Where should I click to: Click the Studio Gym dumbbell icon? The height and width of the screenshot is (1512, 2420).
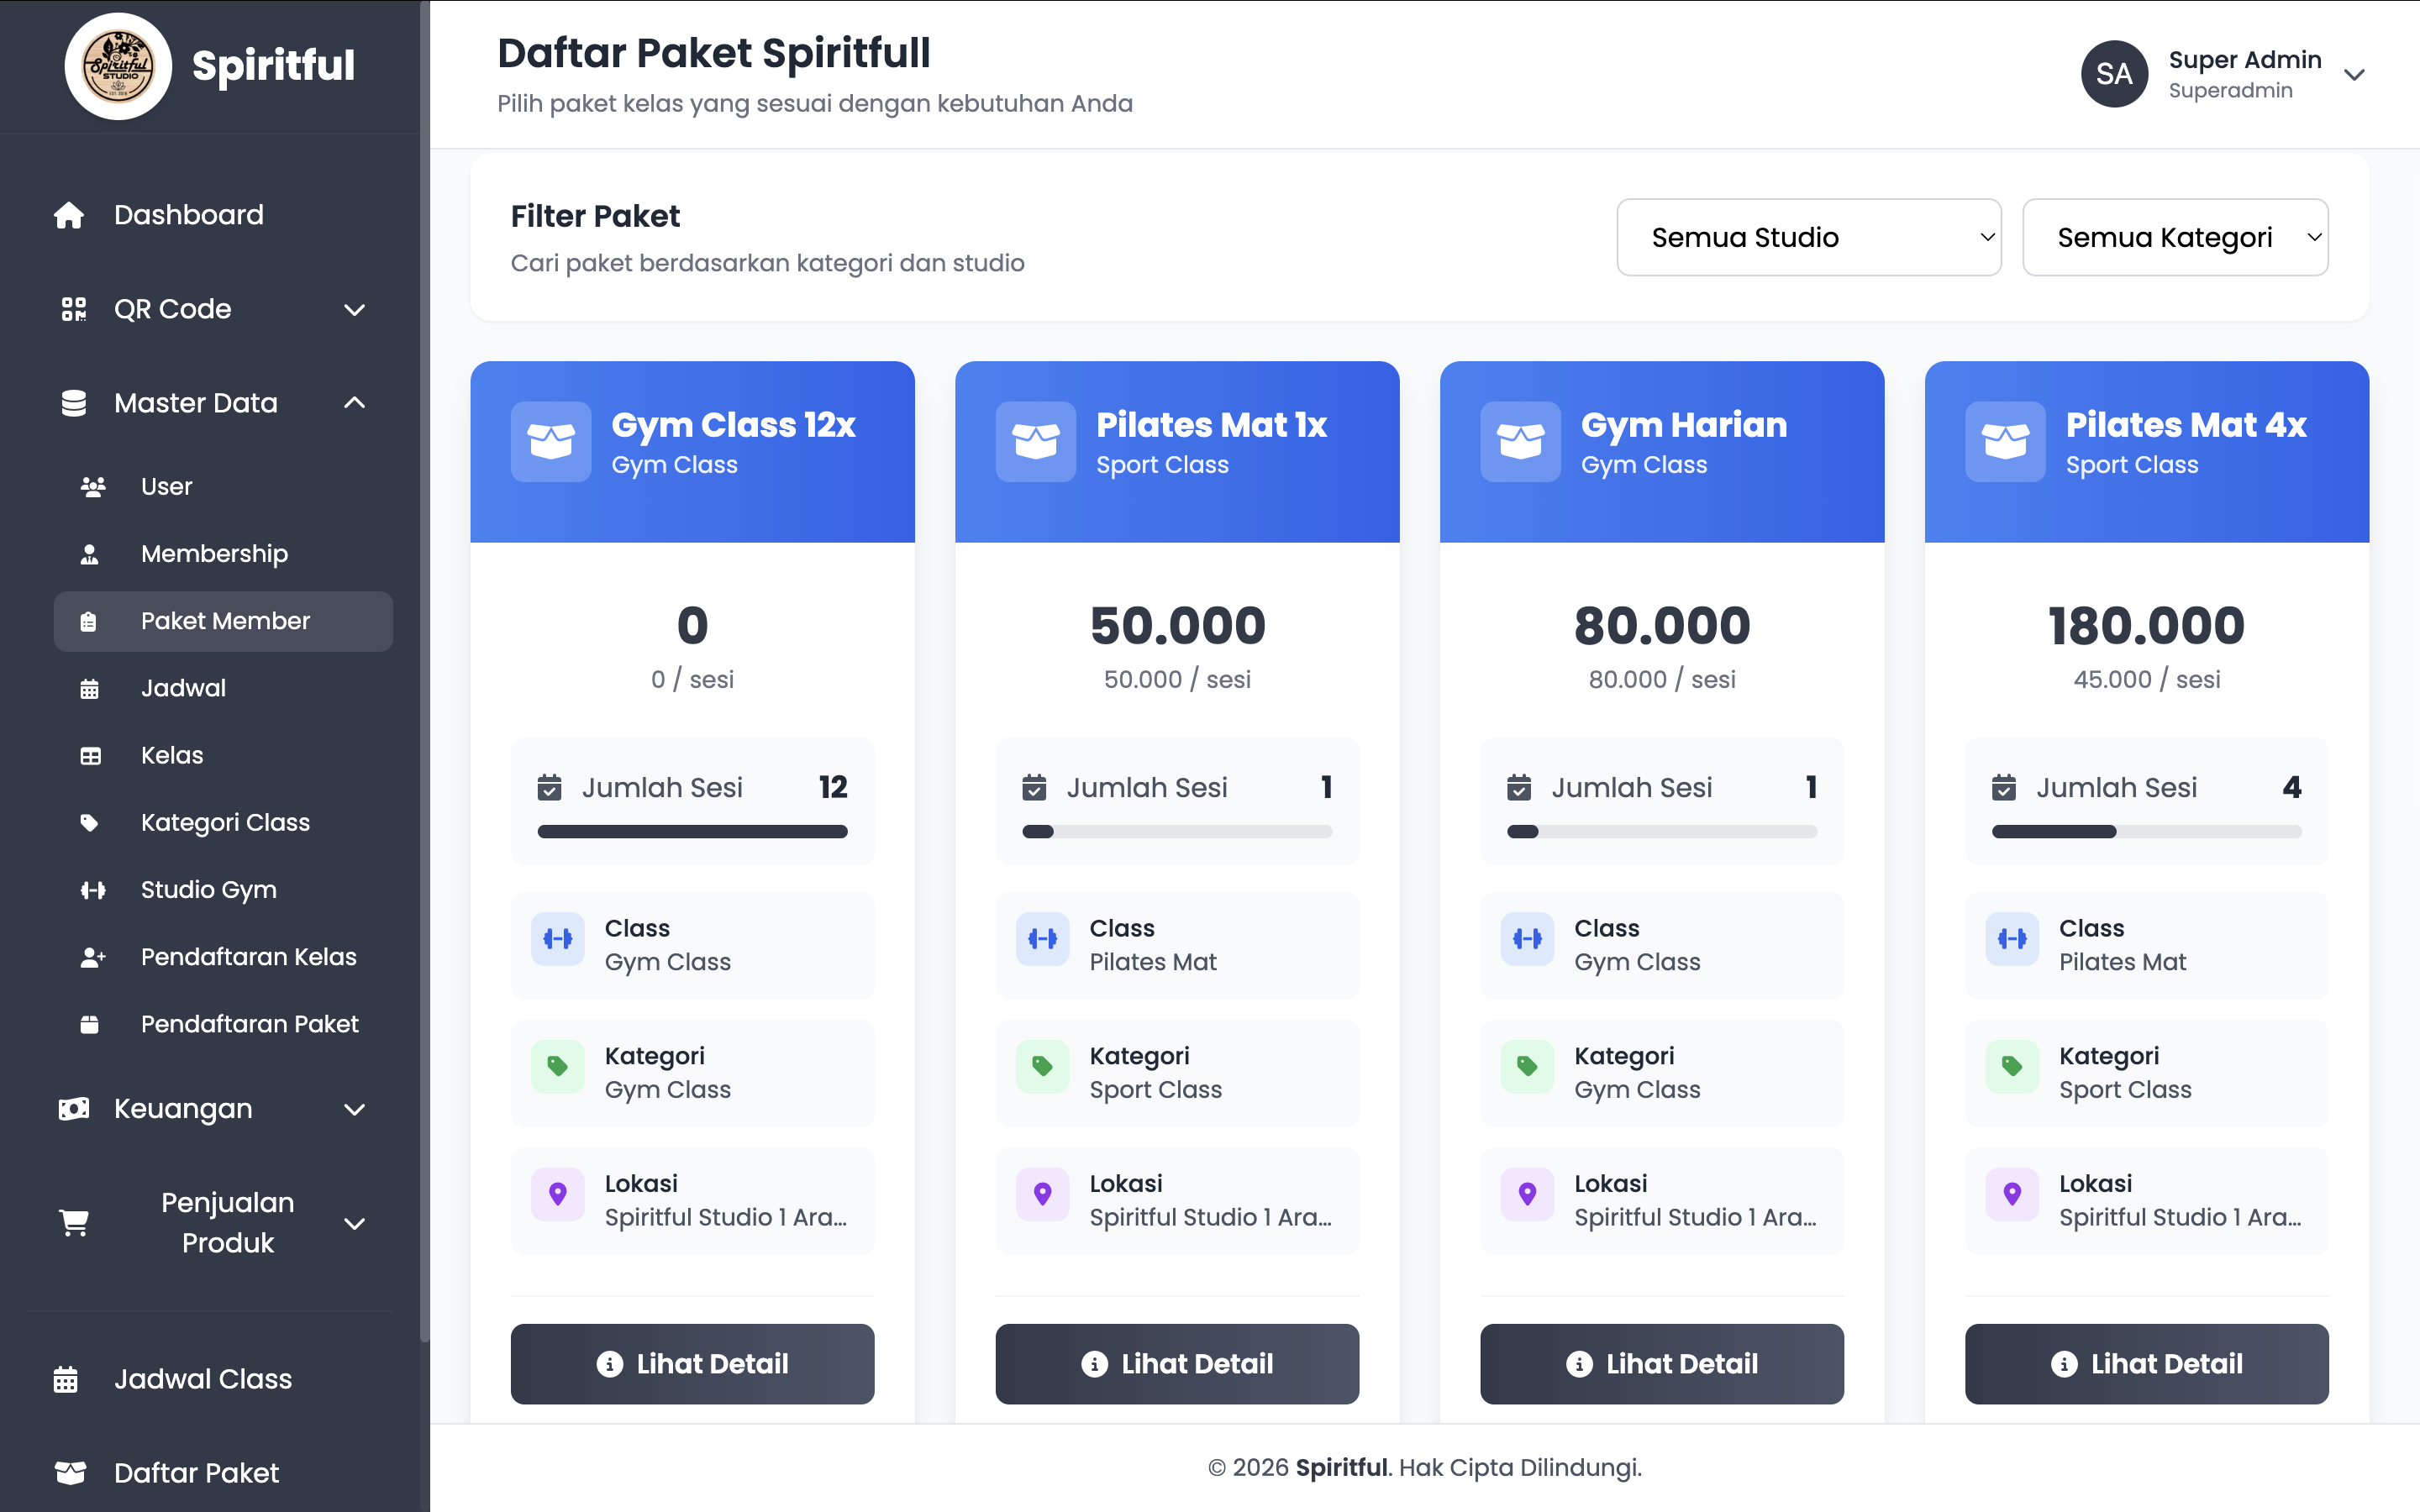click(x=92, y=890)
